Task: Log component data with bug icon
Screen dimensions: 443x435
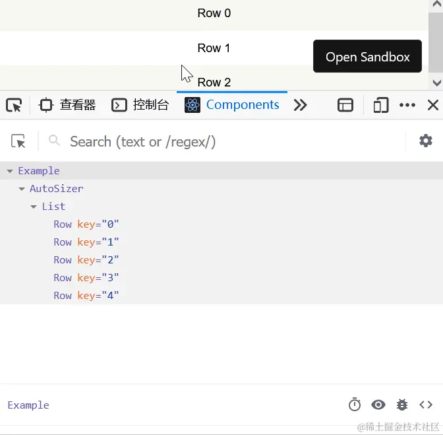Action: coord(402,405)
